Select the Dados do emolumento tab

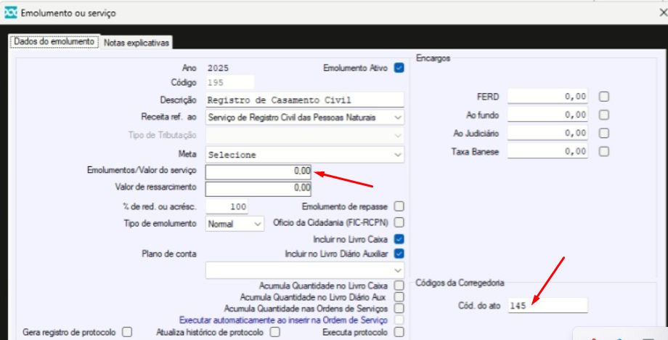pos(54,42)
